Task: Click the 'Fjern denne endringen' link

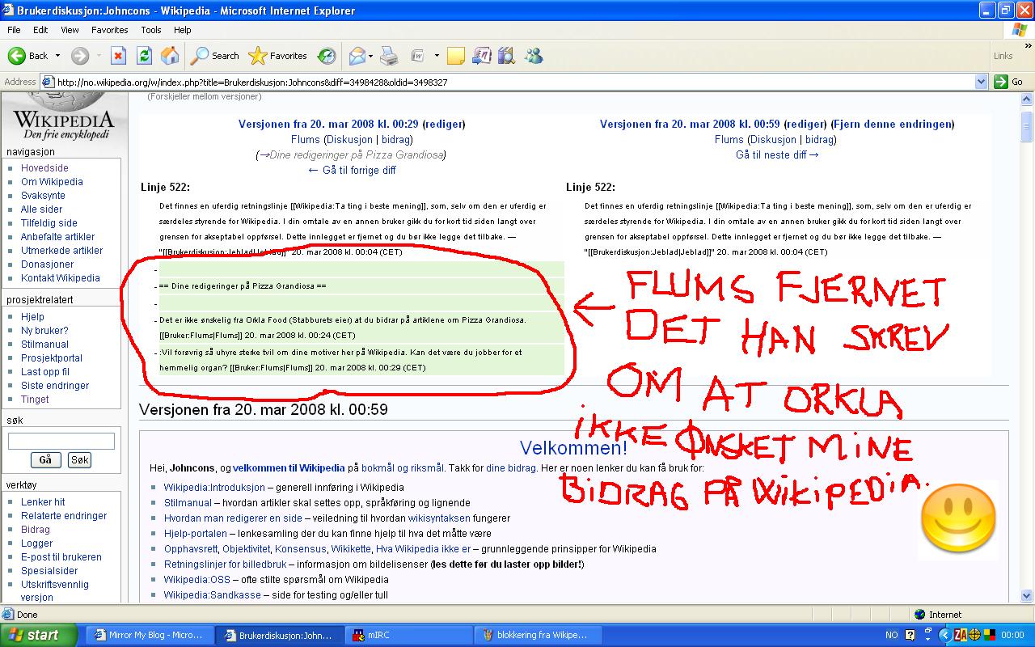Action: coord(893,125)
